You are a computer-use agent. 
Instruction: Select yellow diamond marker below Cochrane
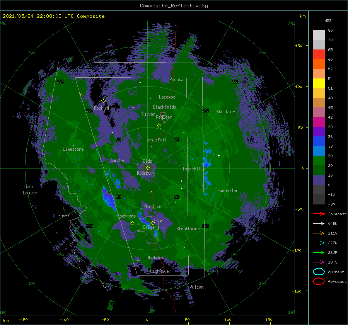132,223
